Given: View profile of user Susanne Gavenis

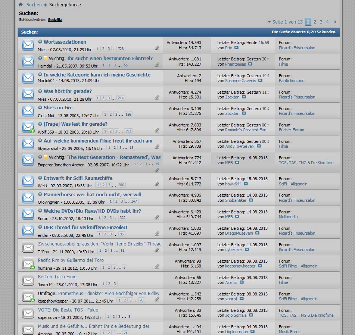Looking at the screenshot, I should (x=240, y=81).
